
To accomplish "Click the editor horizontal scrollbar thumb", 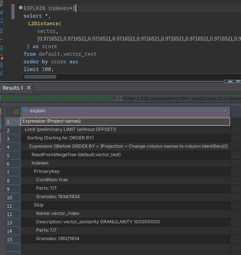I will (40, 77).
